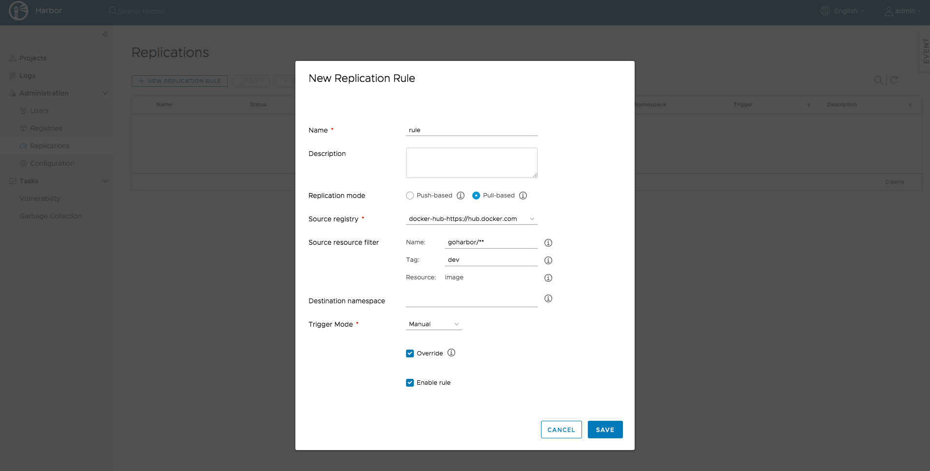Open the EVENT side panel tab

925,51
